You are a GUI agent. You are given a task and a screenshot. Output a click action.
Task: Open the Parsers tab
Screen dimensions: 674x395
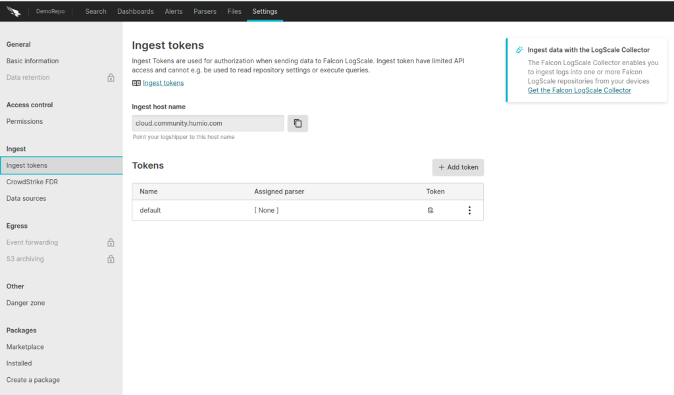point(205,11)
